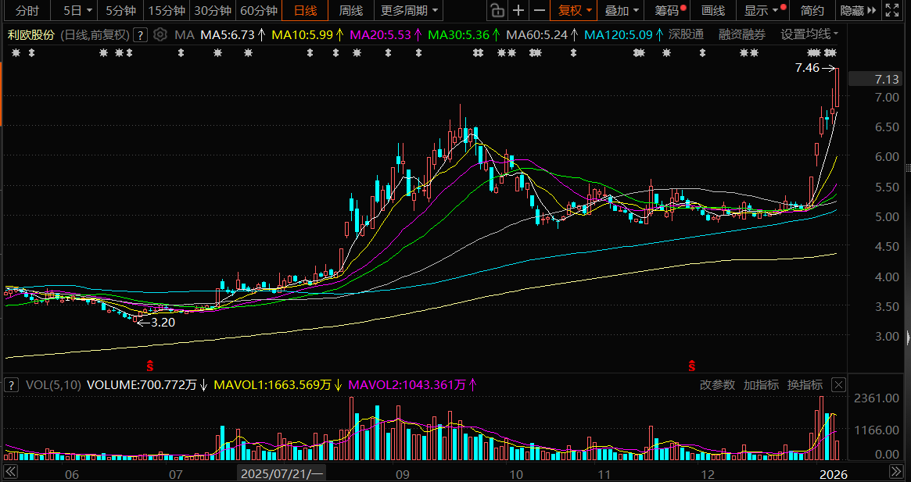Click the 融资融券 label
Screen dimensions: 911x482
click(x=742, y=35)
